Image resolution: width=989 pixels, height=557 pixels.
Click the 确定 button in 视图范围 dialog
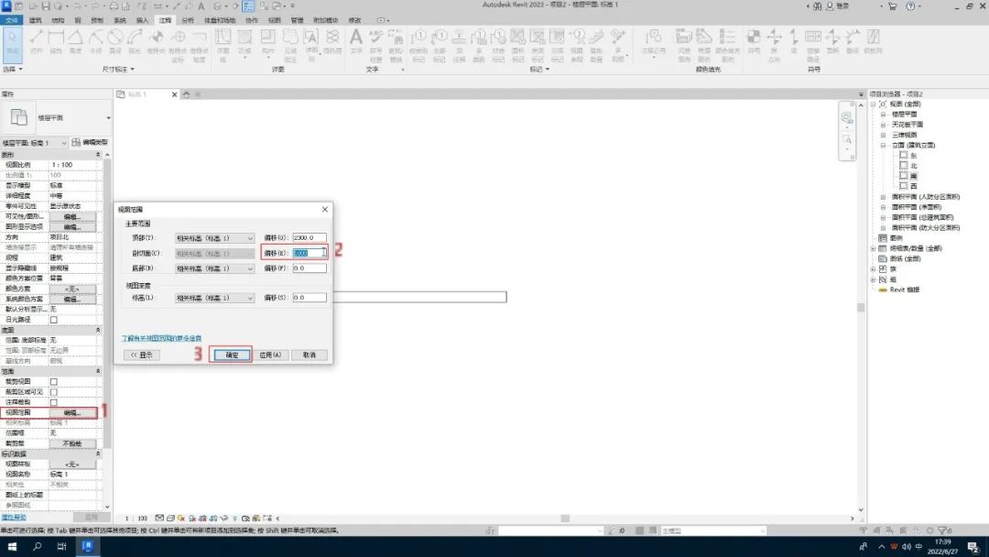tap(232, 355)
